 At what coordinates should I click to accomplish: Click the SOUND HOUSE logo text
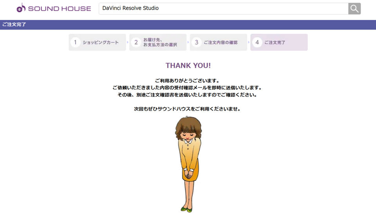(x=59, y=8)
